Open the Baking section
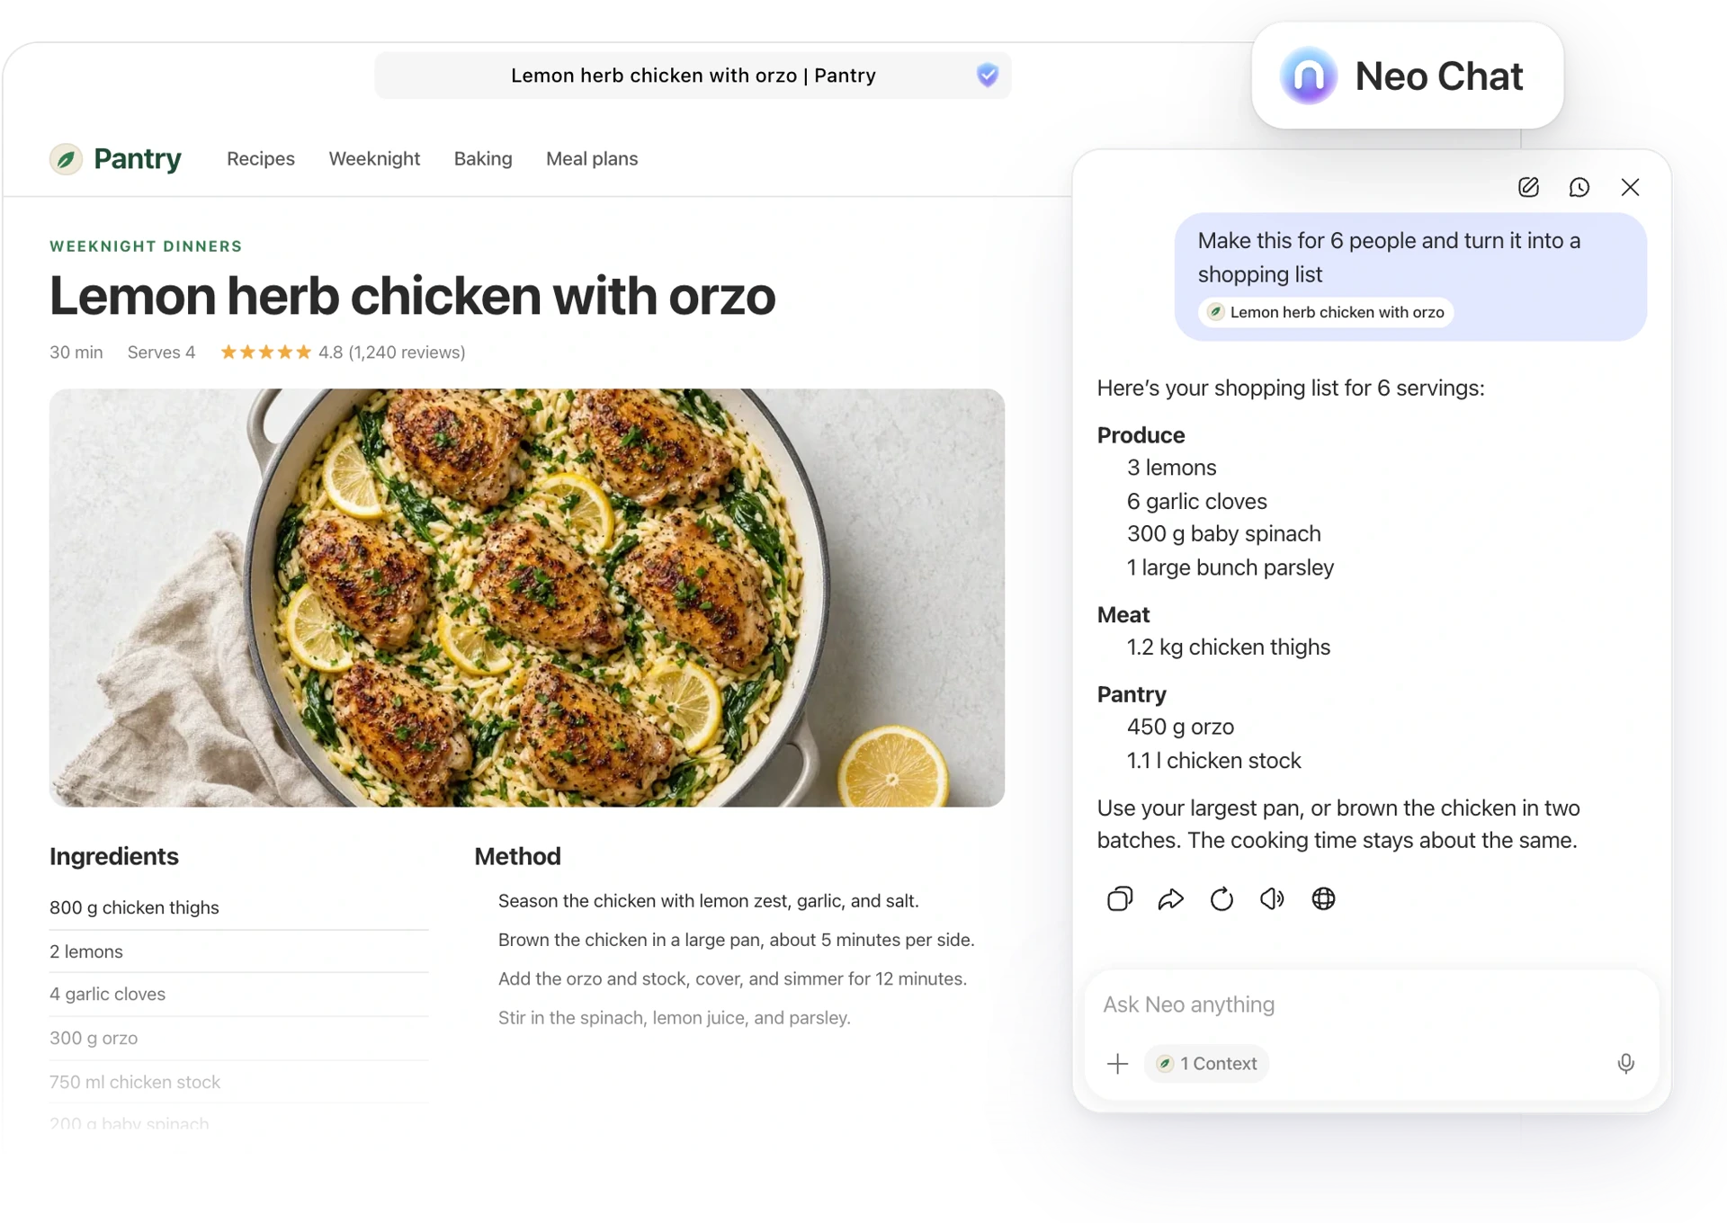Viewport: 1727px width, 1223px height. pos(483,159)
